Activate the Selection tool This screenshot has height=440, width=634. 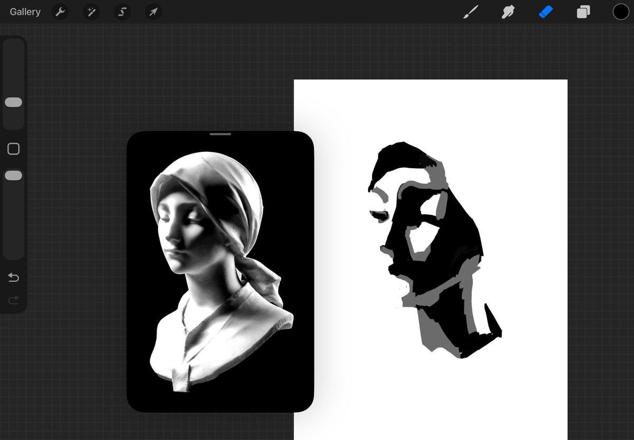tap(123, 12)
